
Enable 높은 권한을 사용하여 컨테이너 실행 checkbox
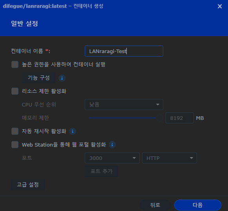pos(15,64)
